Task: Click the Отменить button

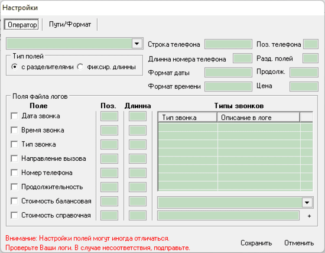Action: pos(299,243)
